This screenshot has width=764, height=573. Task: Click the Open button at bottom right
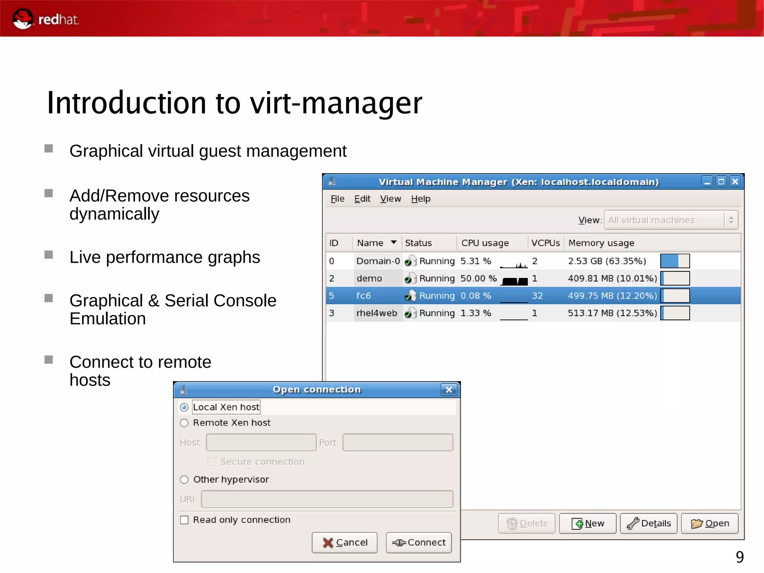click(x=710, y=523)
